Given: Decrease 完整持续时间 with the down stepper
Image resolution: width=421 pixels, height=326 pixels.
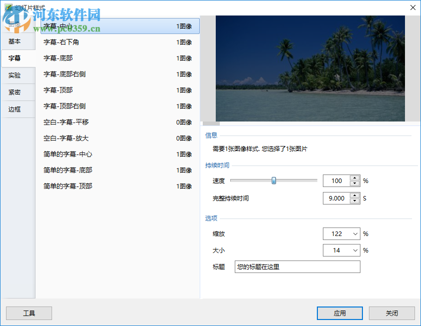Looking at the screenshot, I should click(355, 200).
